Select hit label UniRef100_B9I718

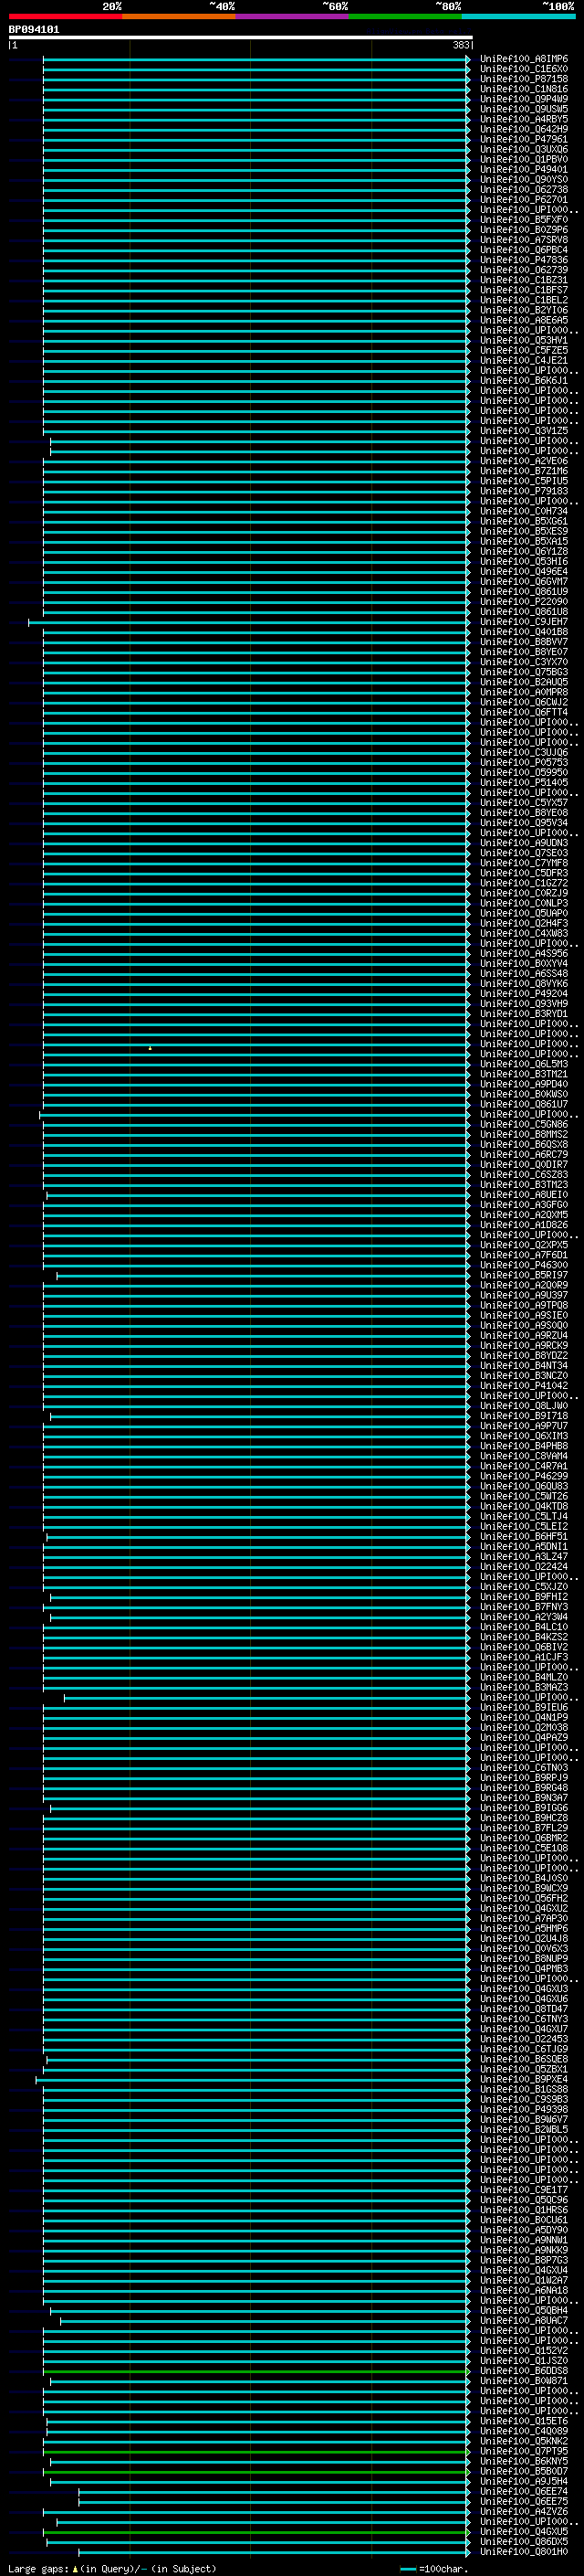523,1416
